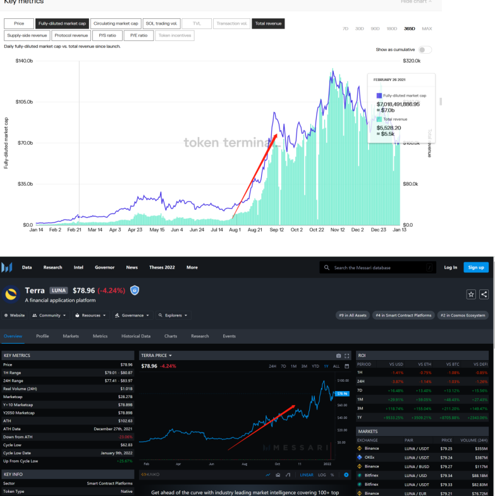Switch to the Events tab

pyautogui.click(x=229, y=336)
